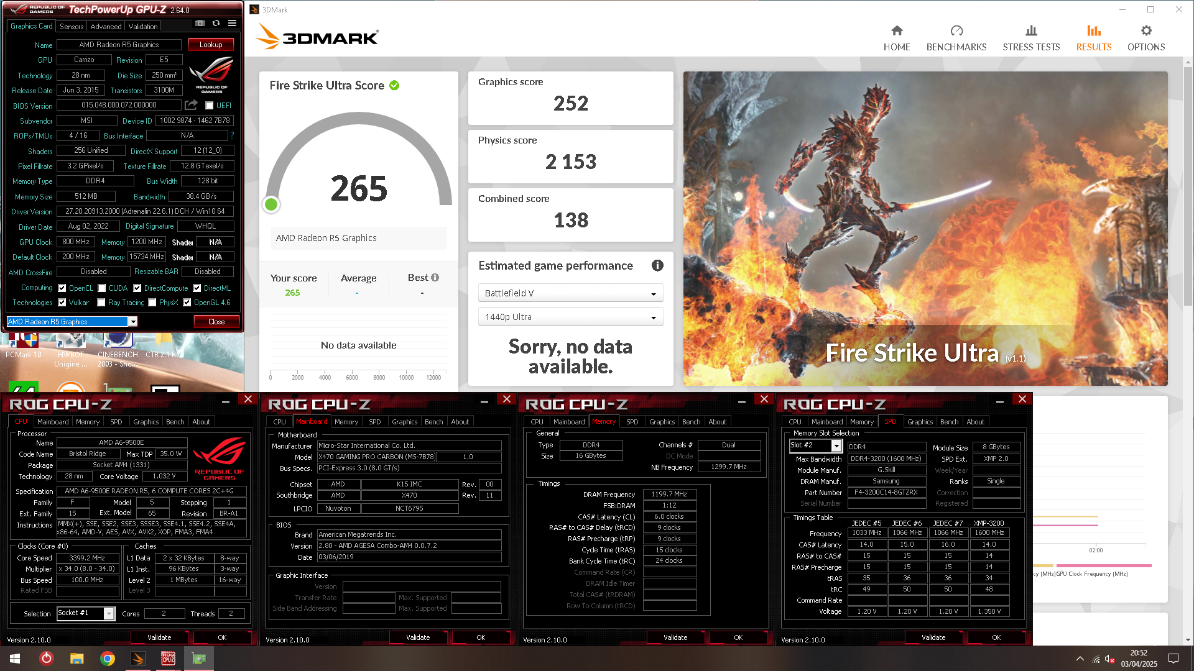
Task: Click green valid score checkmark
Action: click(x=394, y=86)
